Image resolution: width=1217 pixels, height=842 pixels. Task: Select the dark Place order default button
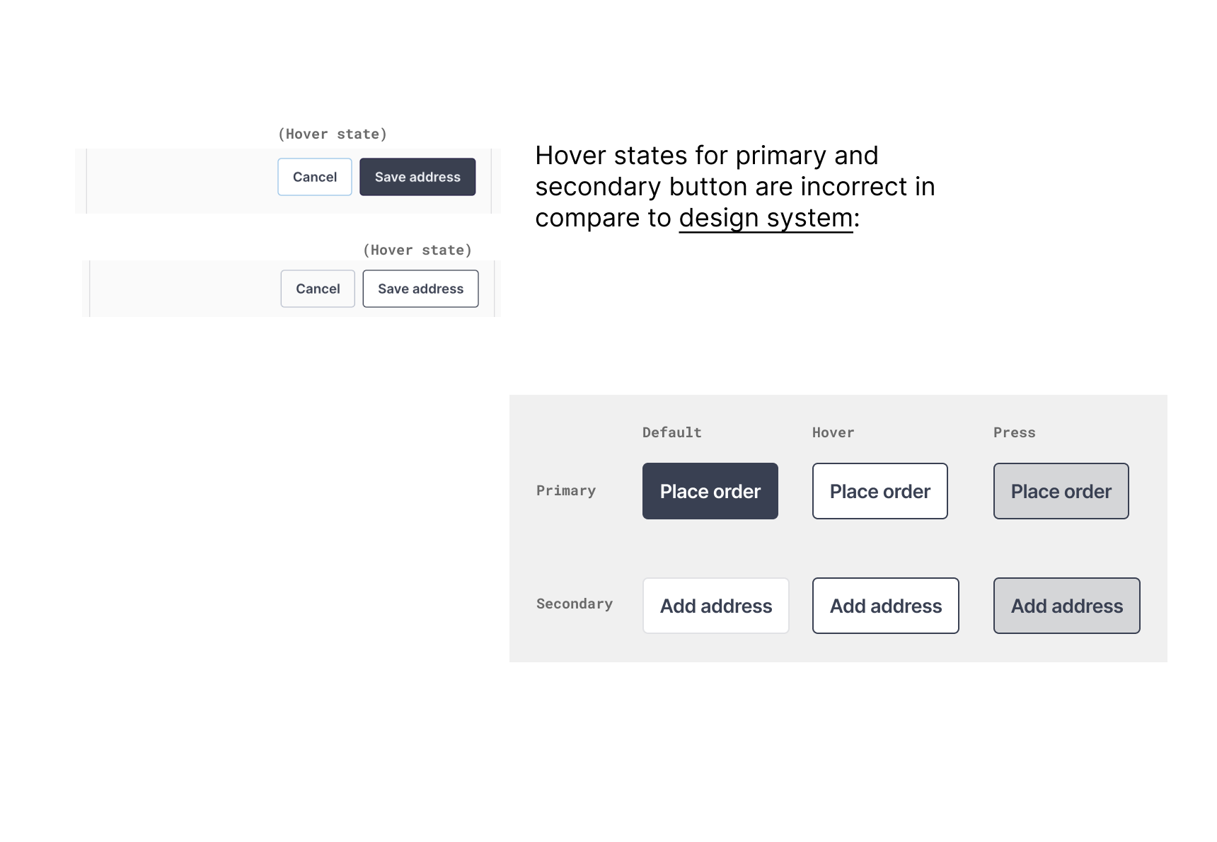(x=710, y=490)
